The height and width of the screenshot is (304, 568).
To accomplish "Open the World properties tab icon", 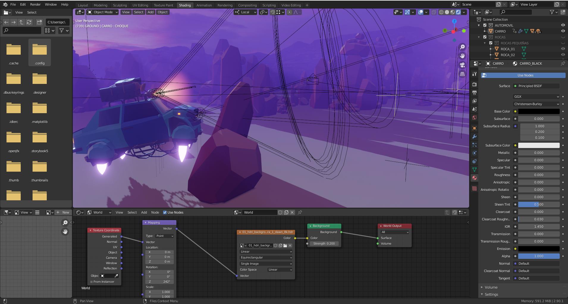I will pos(474,118).
